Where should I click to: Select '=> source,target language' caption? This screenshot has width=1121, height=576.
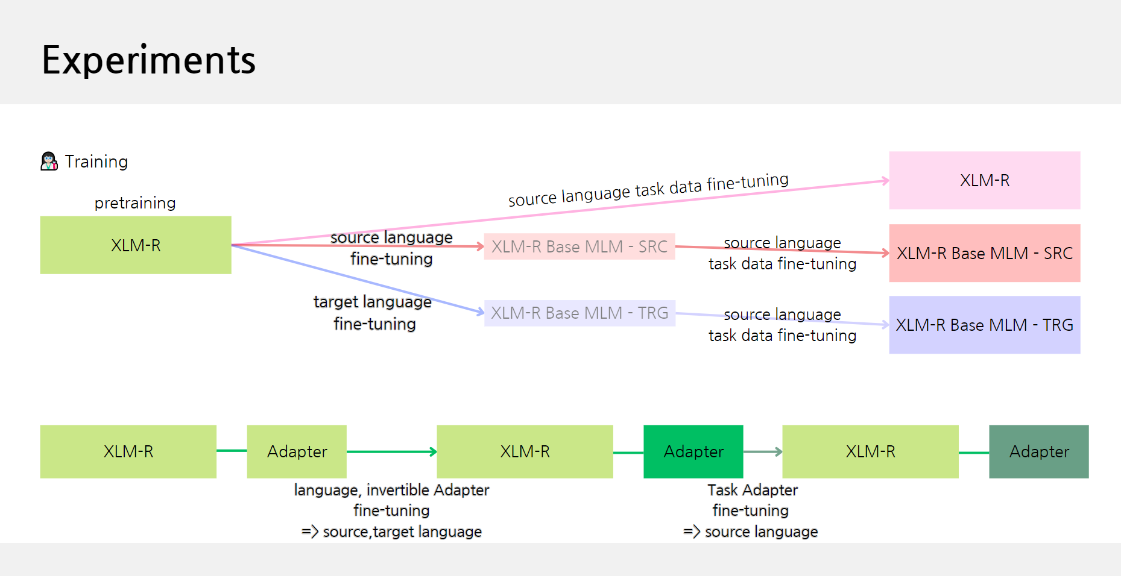click(391, 531)
